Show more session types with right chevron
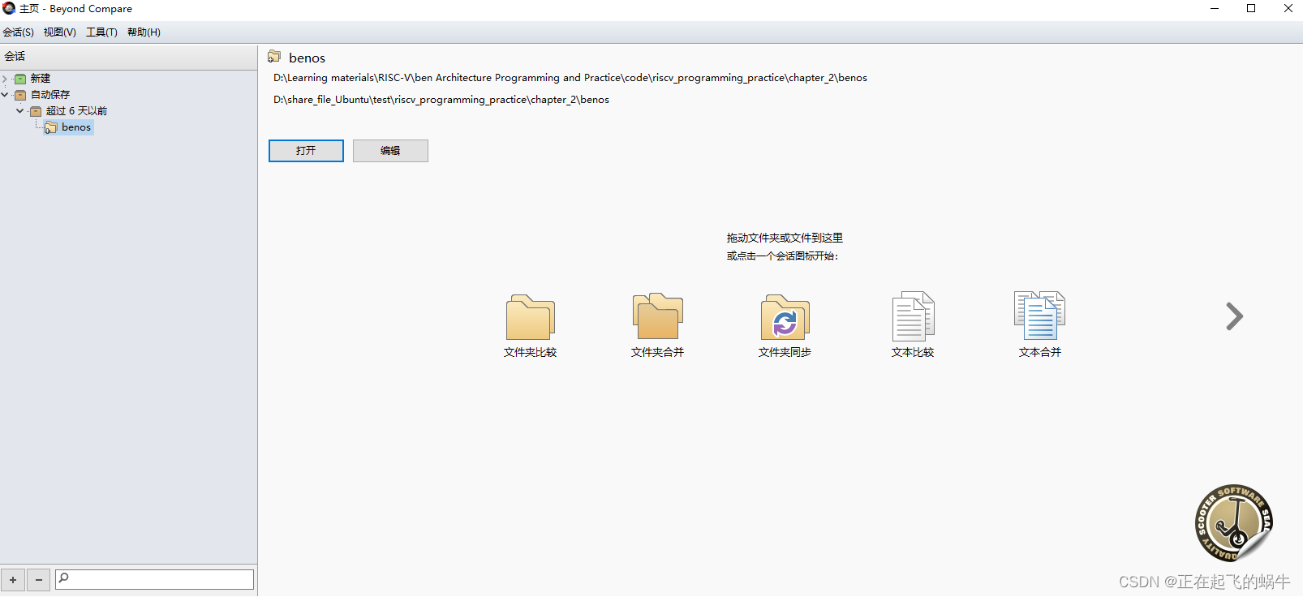This screenshot has height=597, width=1303. (x=1234, y=316)
